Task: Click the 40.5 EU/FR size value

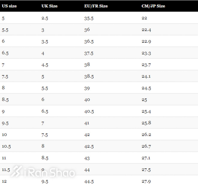Action: pyautogui.click(x=89, y=111)
